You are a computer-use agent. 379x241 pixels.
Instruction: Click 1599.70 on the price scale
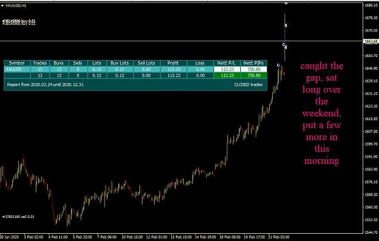pyautogui.click(x=371, y=144)
